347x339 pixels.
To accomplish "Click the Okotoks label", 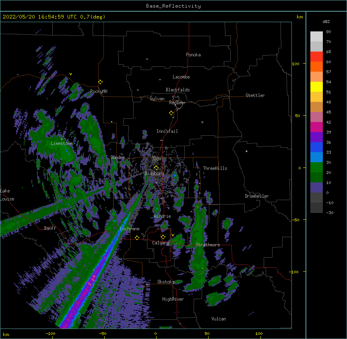I will [166, 282].
